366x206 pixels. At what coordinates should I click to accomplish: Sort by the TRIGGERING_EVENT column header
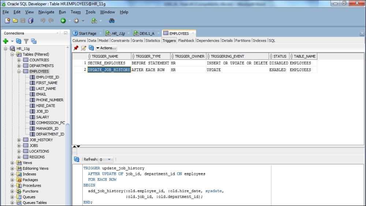[238, 56]
